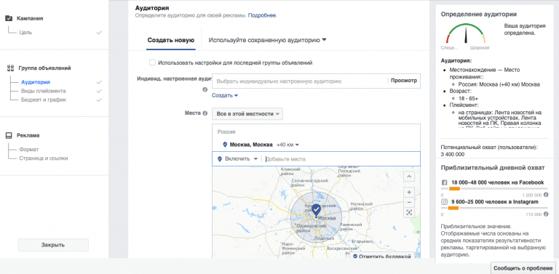Click the Facebook daily reach bar
The image size is (559, 274).
[494, 189]
